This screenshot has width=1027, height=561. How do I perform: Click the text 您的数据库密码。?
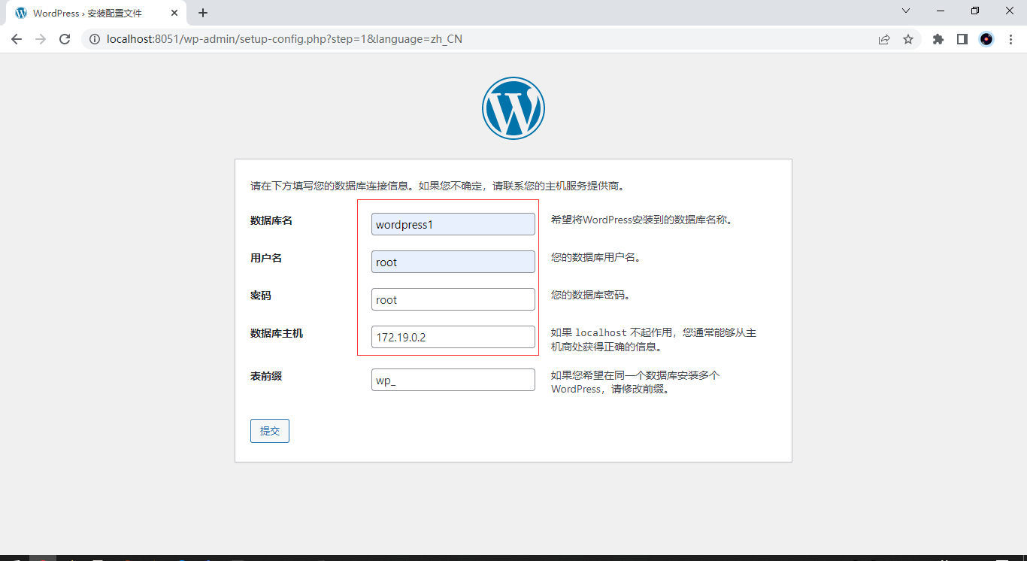click(x=593, y=295)
